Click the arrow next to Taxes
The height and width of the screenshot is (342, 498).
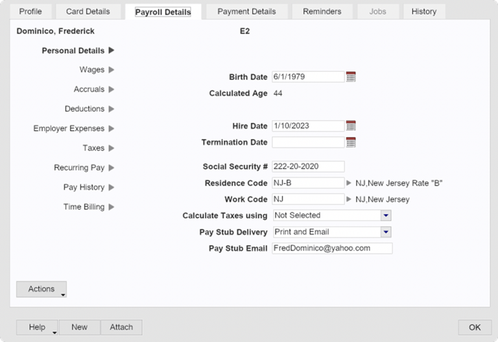(x=112, y=148)
